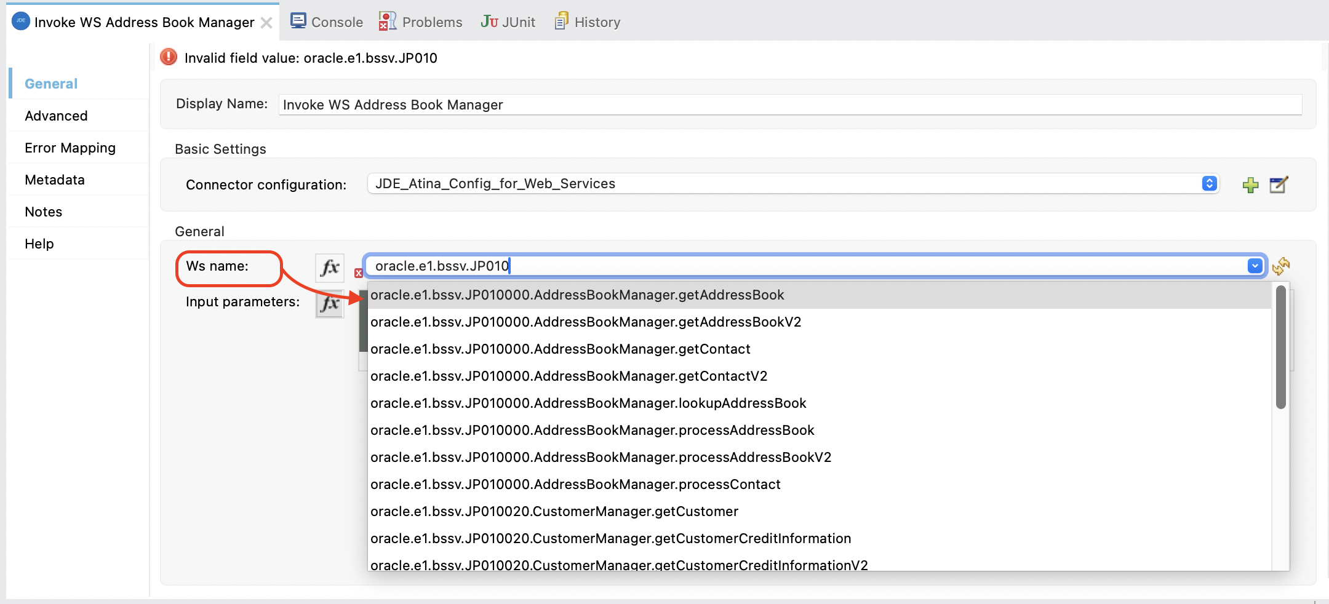Show the History tab
The height and width of the screenshot is (604, 1329).
tap(588, 22)
